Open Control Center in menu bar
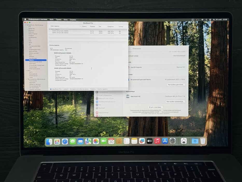This screenshot has width=242, height=182. tap(210, 20)
